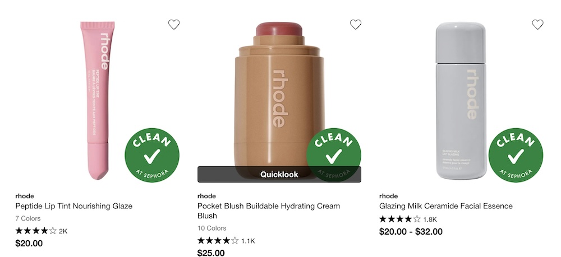Open Peptide Lip Tint Nourishing Glaze link
Screen dimensions: 561x257
74,206
